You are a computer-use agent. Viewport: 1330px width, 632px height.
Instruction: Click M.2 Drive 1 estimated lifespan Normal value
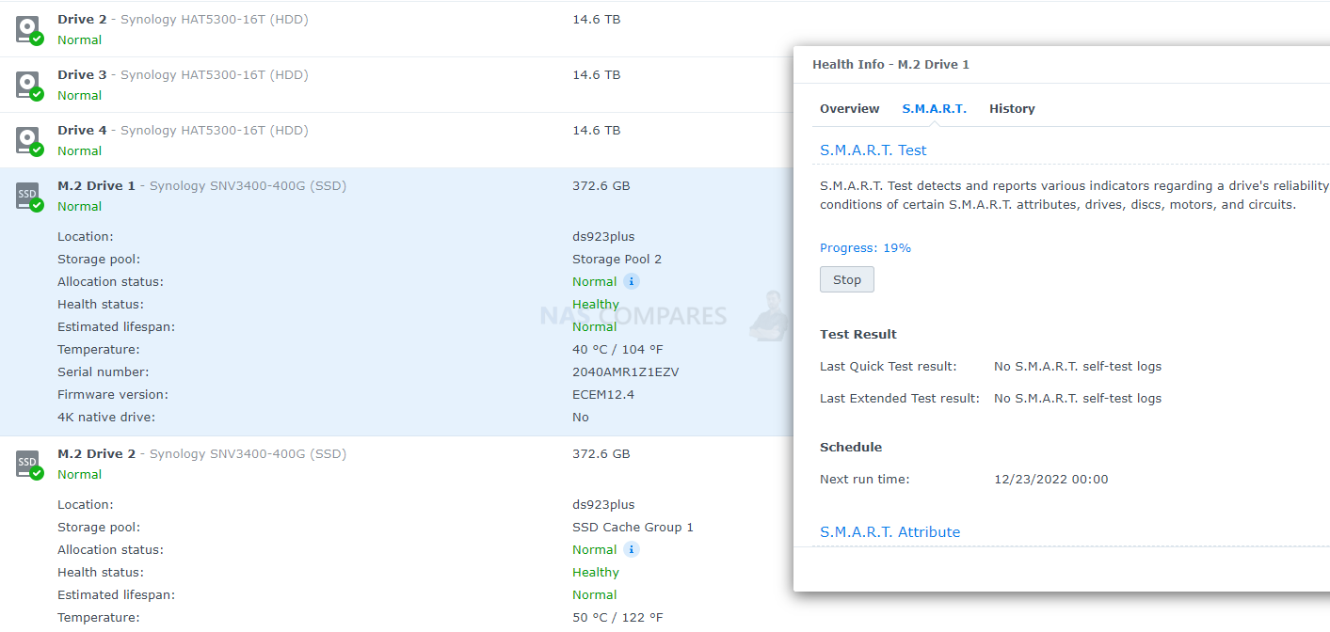[595, 327]
